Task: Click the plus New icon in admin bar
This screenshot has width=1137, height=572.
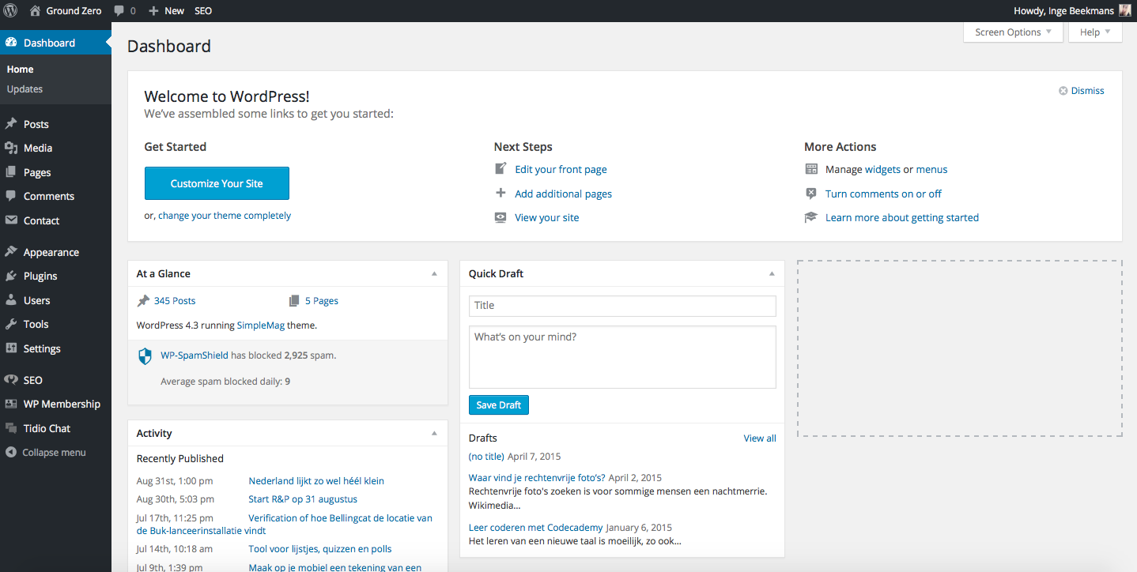Action: tap(153, 11)
